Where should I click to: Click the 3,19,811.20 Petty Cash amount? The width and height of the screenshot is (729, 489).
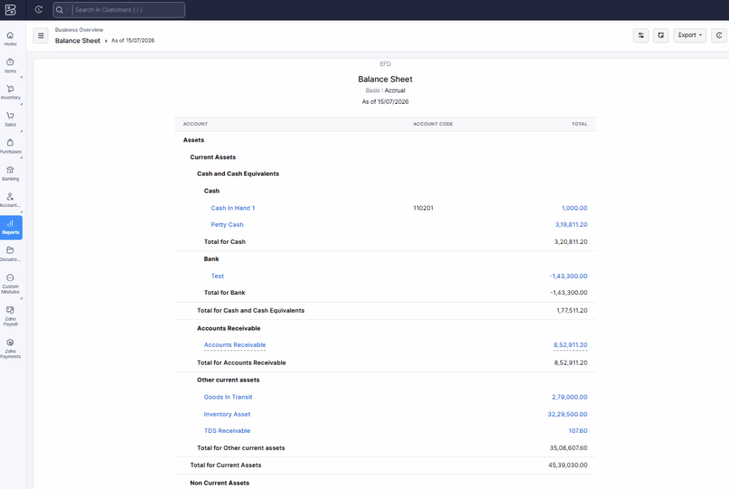[571, 225]
